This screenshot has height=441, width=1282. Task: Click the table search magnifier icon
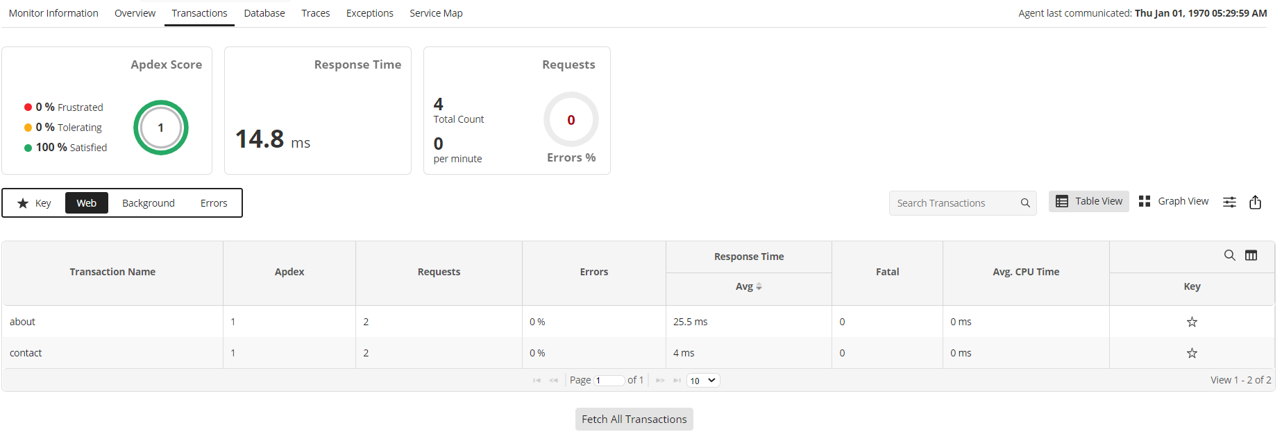pos(1229,255)
